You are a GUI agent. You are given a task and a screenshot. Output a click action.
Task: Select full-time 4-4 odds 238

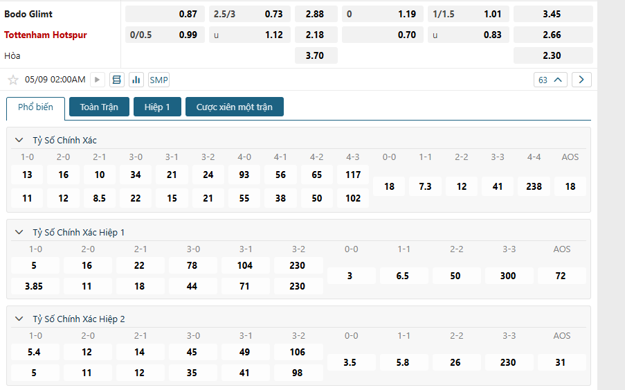tap(534, 186)
